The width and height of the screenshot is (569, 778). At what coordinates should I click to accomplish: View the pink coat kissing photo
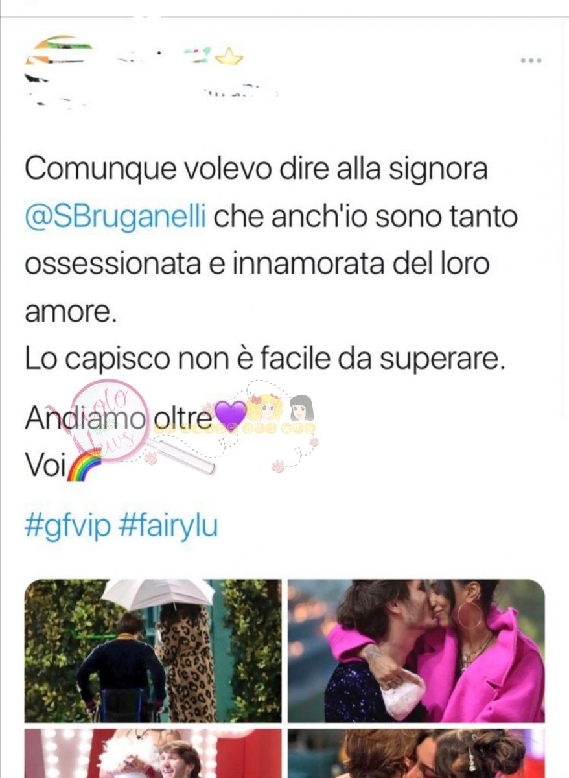click(416, 650)
